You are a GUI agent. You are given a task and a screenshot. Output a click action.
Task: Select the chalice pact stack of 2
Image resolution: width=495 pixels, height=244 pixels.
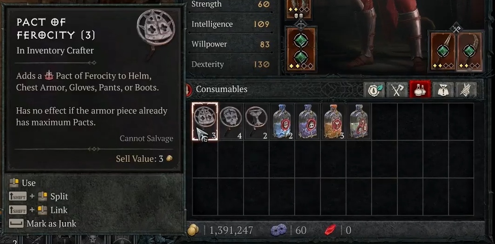click(x=257, y=121)
